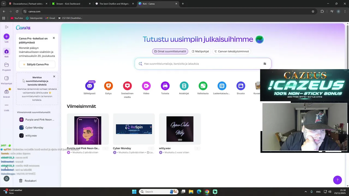Reload the canva.com page
This screenshot has height=196, width=349.
(17, 11)
